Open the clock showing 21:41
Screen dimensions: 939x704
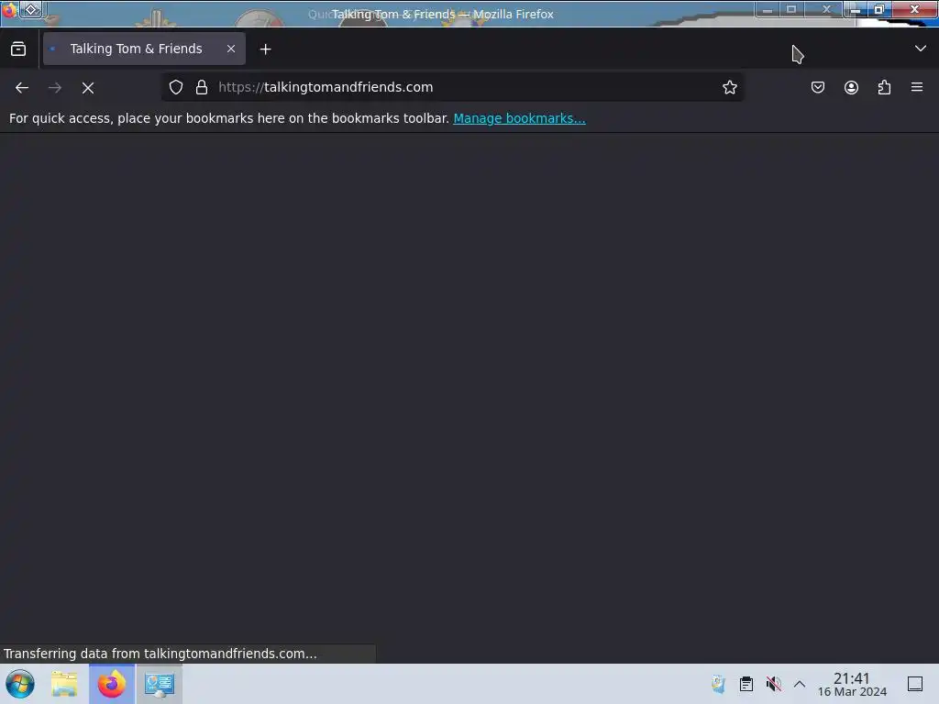point(852,684)
